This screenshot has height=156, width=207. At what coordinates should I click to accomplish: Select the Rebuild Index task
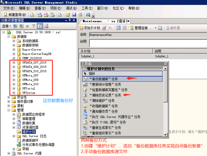coord(122,128)
